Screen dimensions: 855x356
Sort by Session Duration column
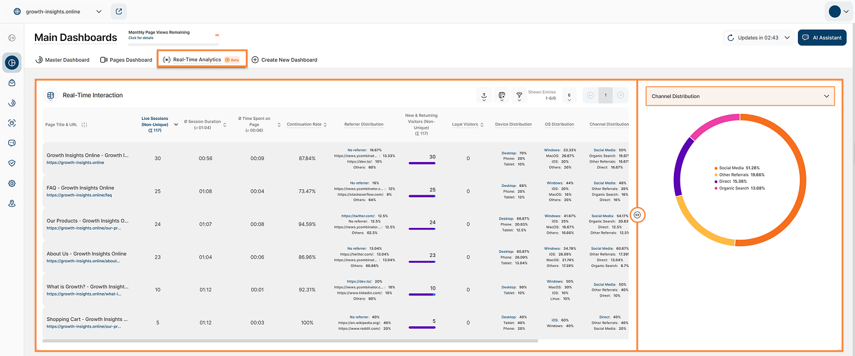pyautogui.click(x=205, y=125)
